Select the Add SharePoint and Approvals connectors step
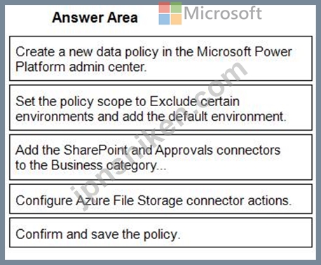Image resolution: width=321 pixels, height=265 pixels. pos(160,157)
